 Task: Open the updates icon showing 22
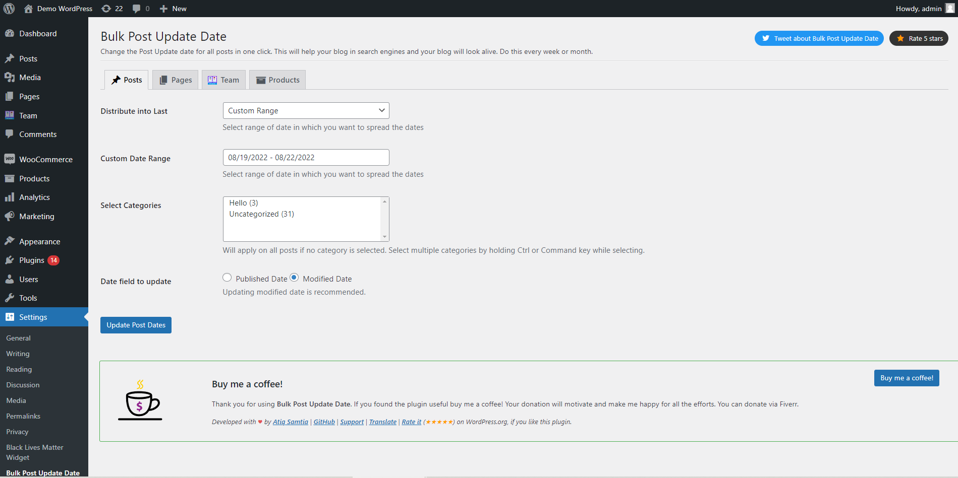pyautogui.click(x=106, y=9)
